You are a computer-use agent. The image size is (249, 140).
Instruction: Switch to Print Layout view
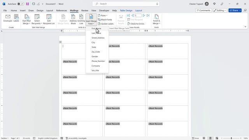coord(210,138)
